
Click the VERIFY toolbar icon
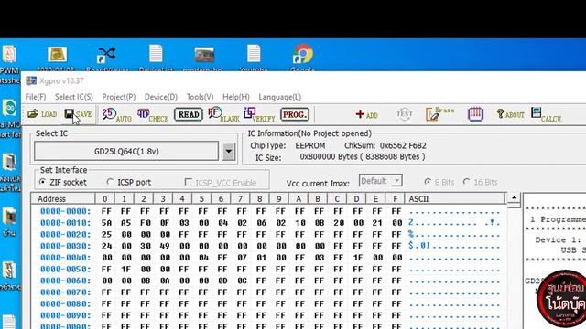click(x=259, y=114)
